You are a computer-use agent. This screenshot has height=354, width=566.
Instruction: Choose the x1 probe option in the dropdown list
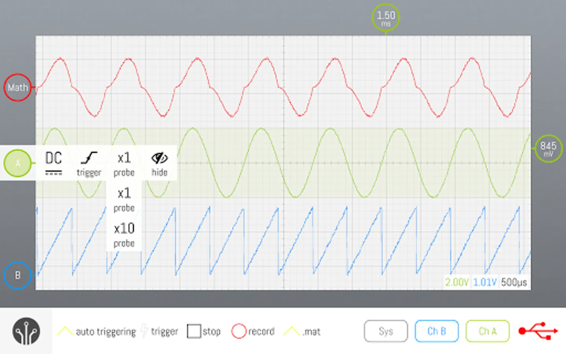(124, 199)
